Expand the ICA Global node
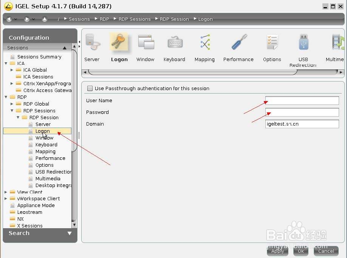347x258 pixels. tap(12, 70)
